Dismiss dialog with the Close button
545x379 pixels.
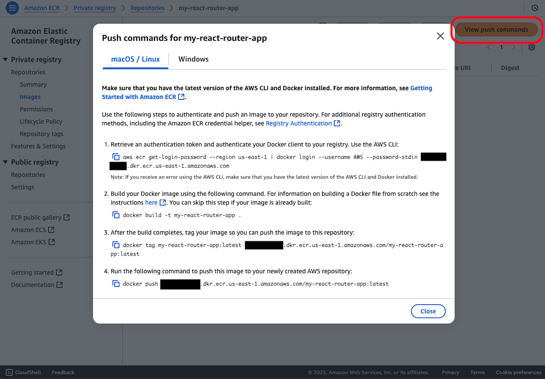428,311
